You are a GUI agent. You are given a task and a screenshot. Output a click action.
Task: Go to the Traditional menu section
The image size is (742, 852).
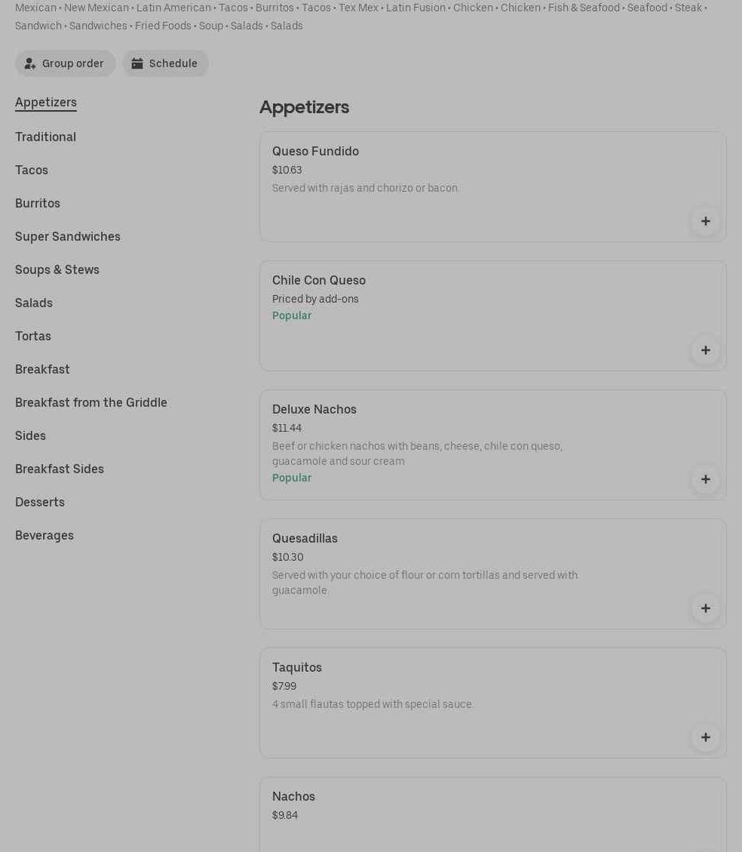click(x=45, y=137)
